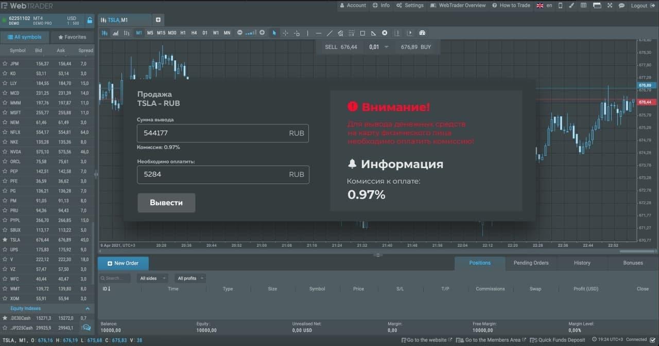Open the theme brush icon in header
This screenshot has width=659, height=346.
coord(572,6)
